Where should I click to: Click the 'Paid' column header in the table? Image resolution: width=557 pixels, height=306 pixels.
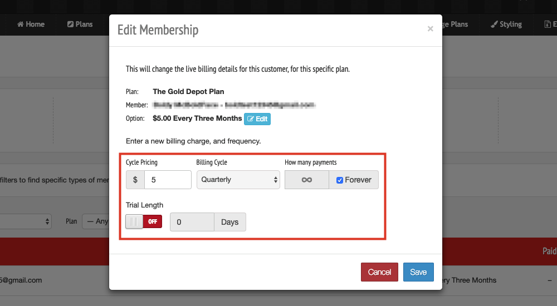549,251
